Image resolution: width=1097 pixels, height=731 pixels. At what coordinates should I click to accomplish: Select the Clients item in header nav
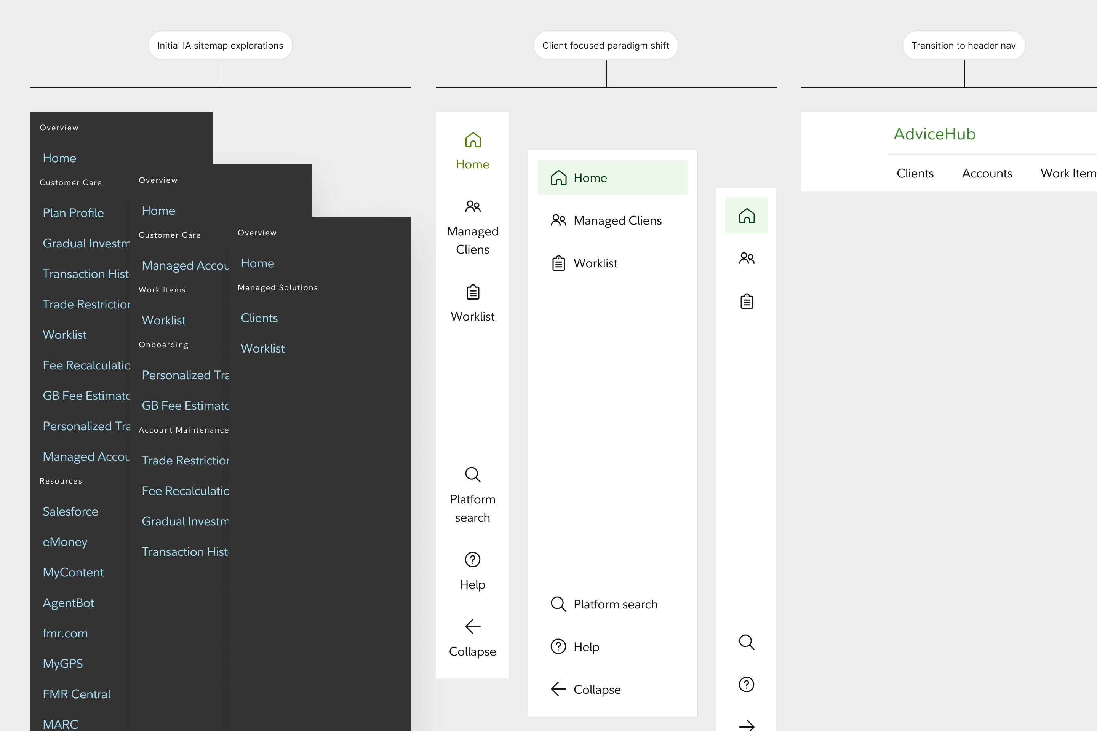pyautogui.click(x=915, y=173)
